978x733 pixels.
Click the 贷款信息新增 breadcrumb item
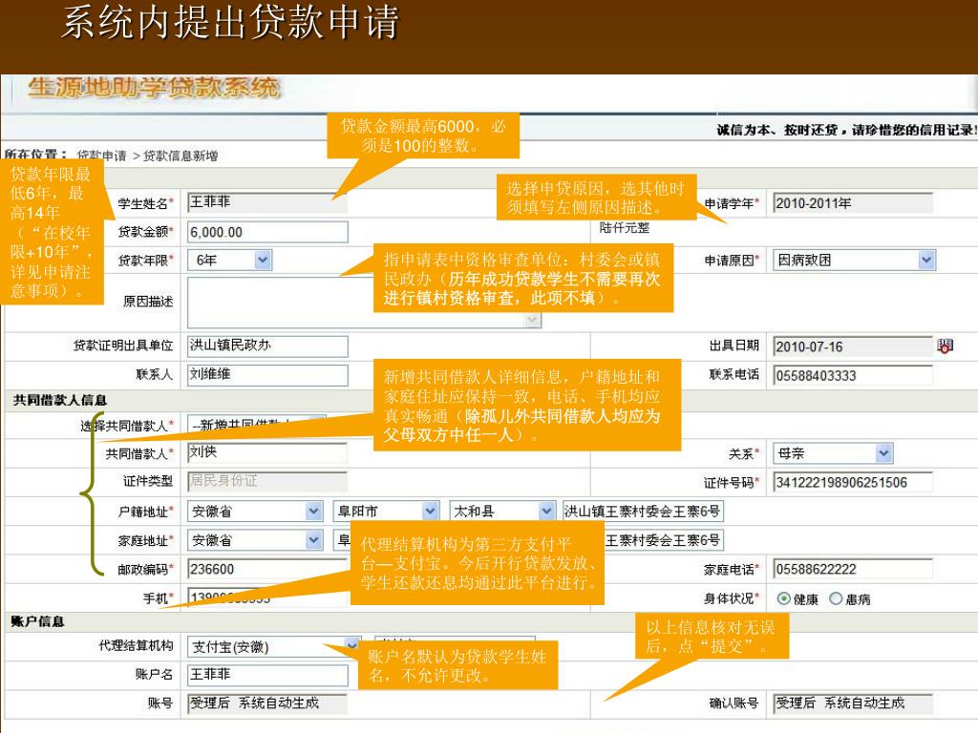coord(181,156)
